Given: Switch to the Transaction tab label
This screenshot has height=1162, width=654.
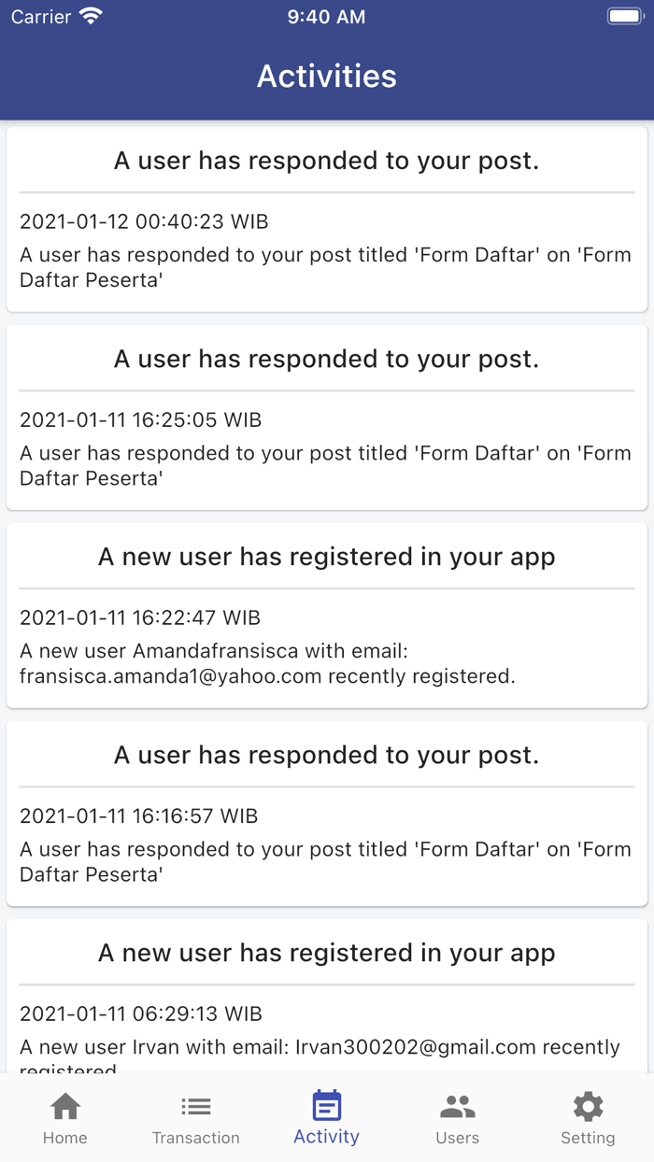Looking at the screenshot, I should coord(196,1138).
